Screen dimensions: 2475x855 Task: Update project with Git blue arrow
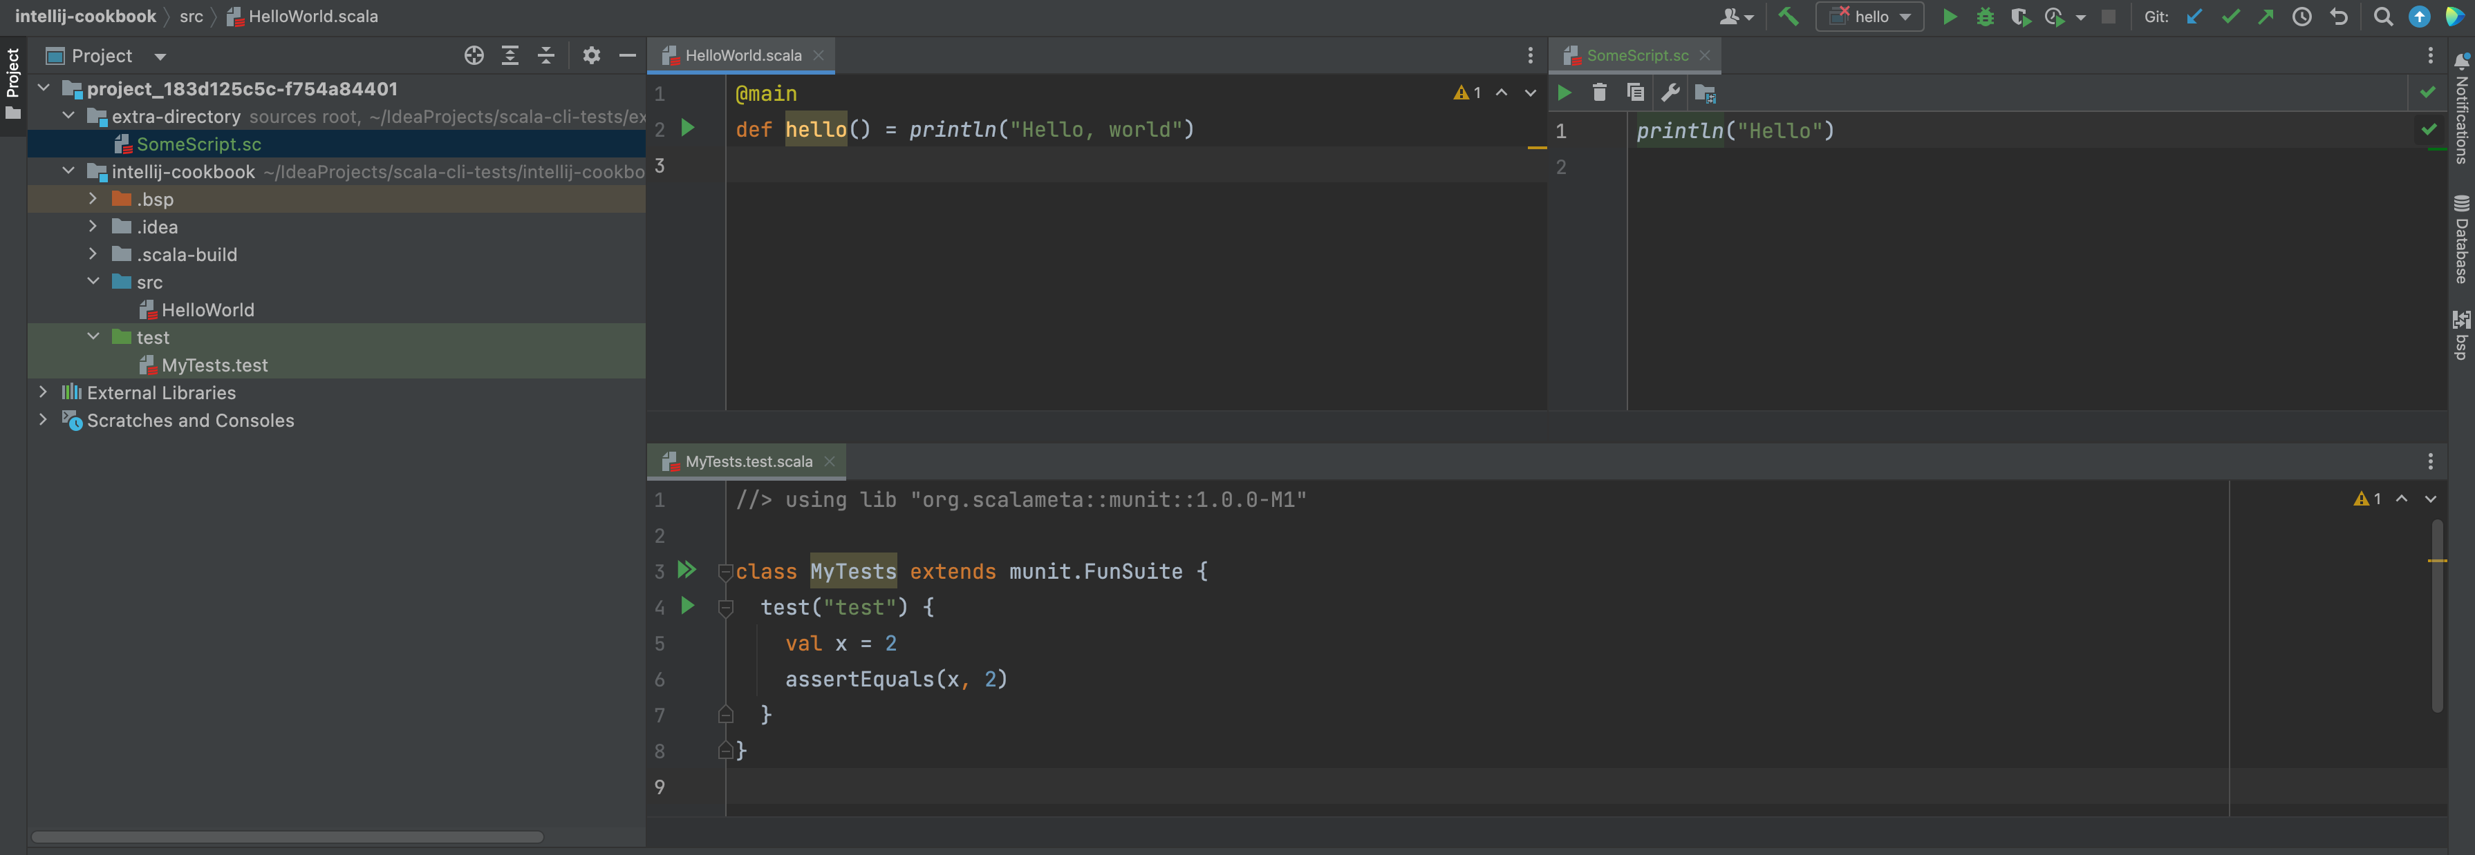pyautogui.click(x=2194, y=17)
